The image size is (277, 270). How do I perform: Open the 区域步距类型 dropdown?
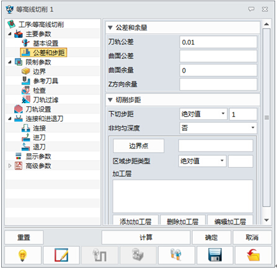coord(203,161)
